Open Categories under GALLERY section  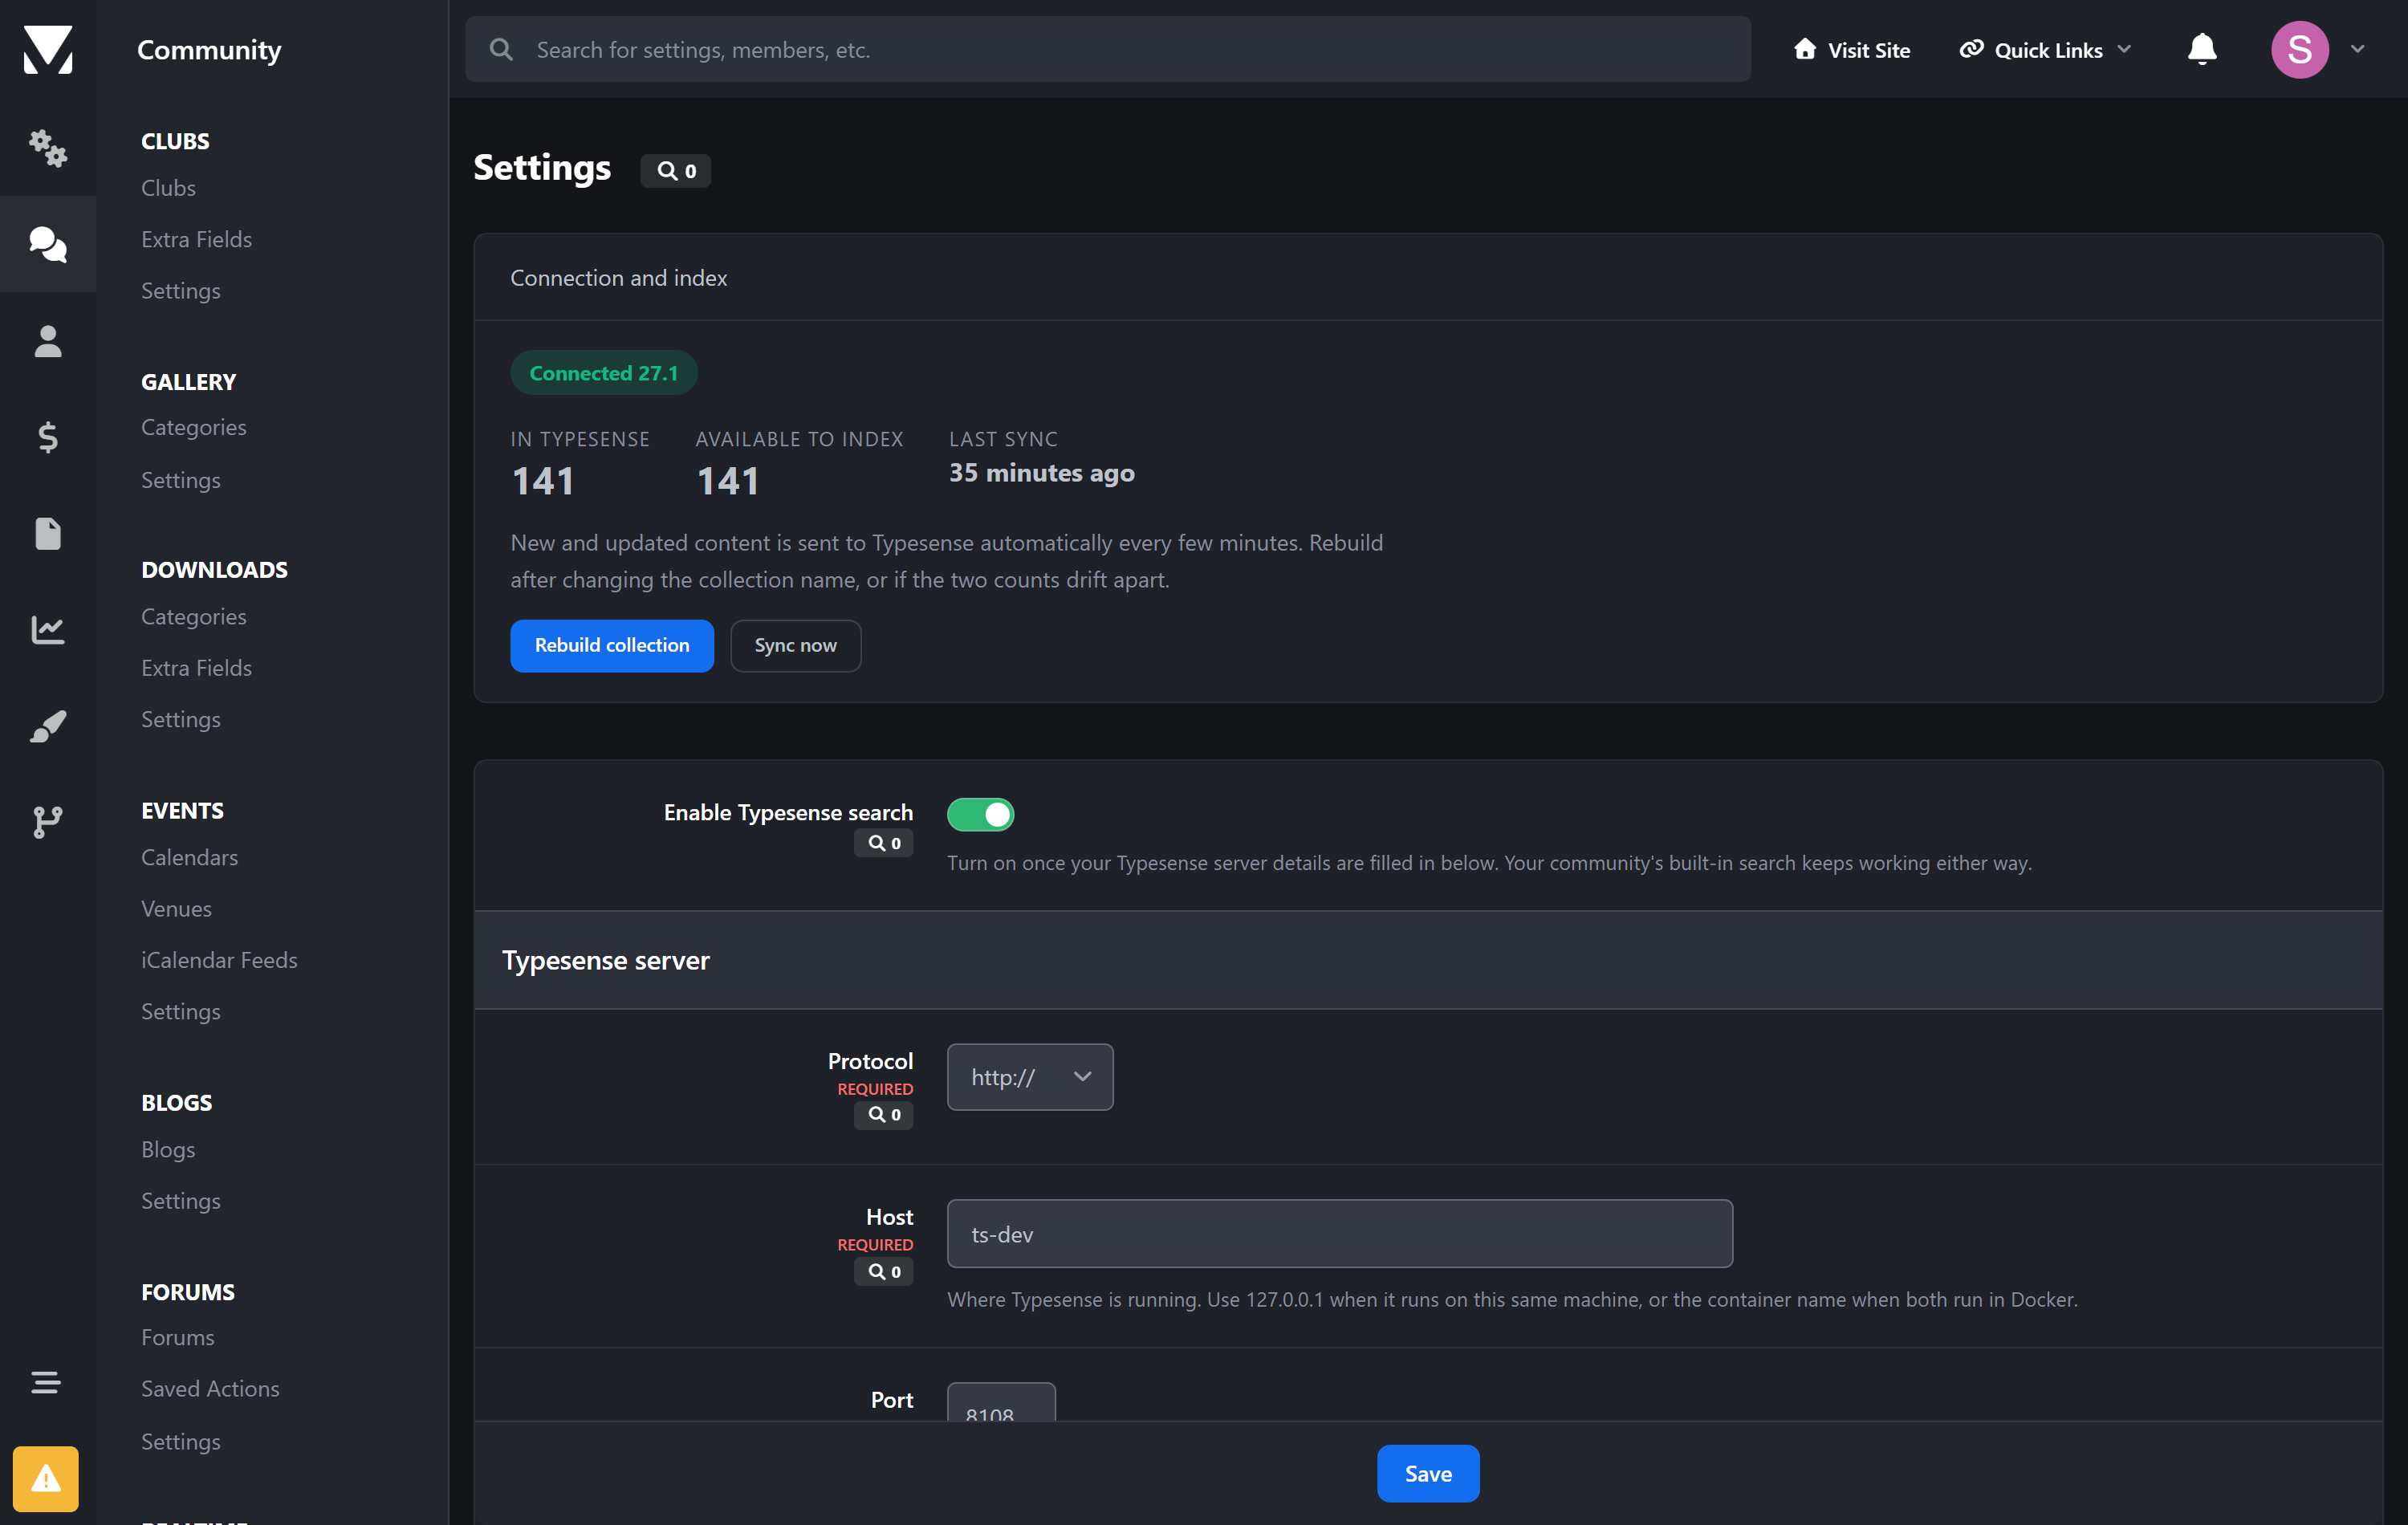pyautogui.click(x=194, y=427)
